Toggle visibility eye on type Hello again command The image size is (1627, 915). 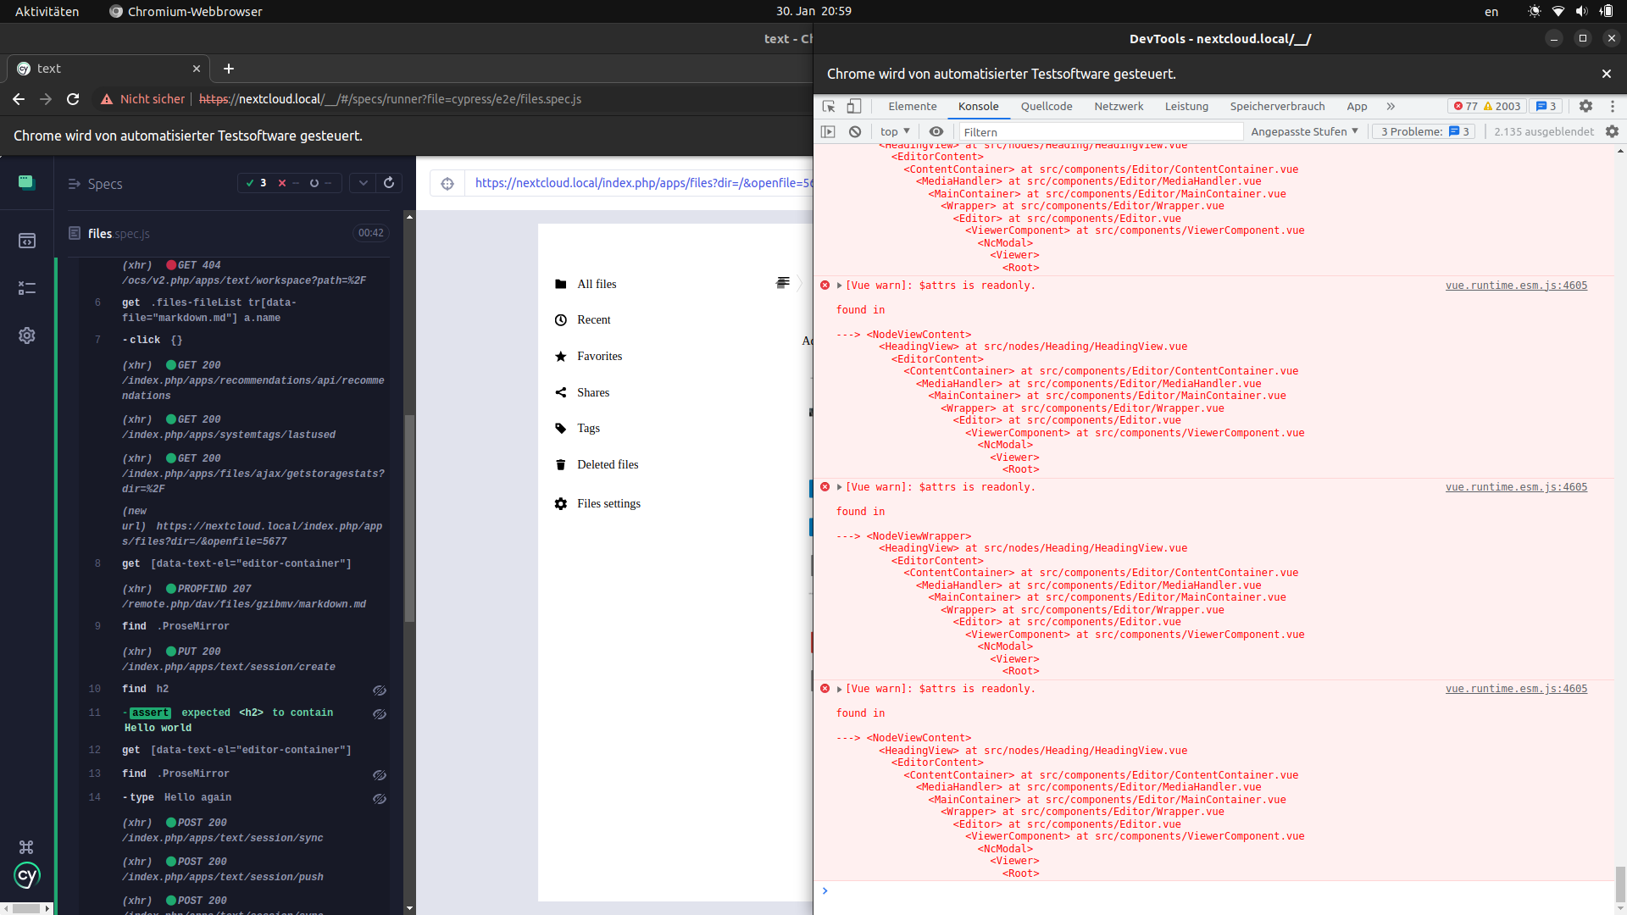pos(380,799)
